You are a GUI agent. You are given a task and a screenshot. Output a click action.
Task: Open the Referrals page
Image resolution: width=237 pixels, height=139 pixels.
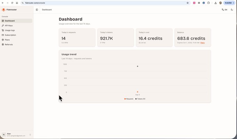[x=16, y=44]
